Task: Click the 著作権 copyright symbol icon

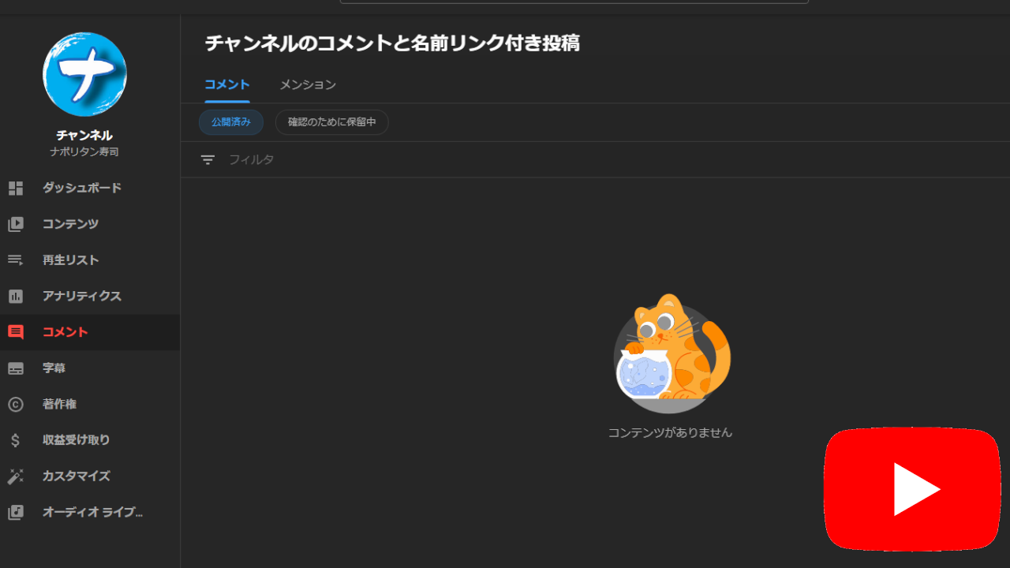Action: point(16,404)
